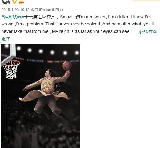Viewport: 160px width, 148px height.
Task: Click the long-haired figure's face
Action: tap(47, 73)
